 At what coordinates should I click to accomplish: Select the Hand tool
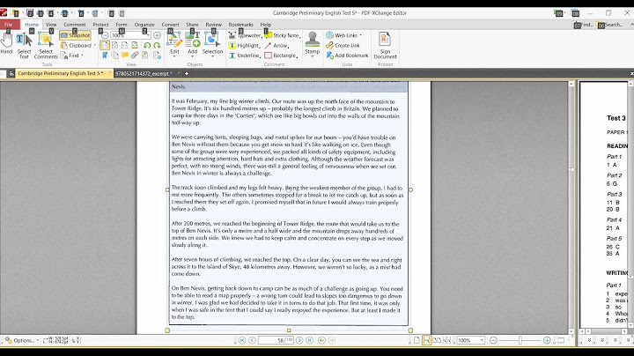tap(6, 44)
